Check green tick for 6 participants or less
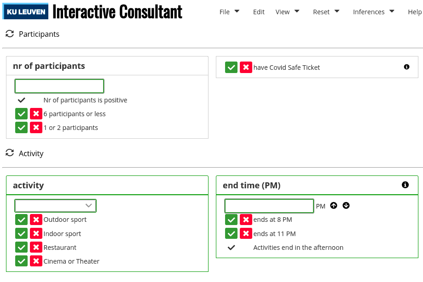The height and width of the screenshot is (282, 423). point(21,114)
